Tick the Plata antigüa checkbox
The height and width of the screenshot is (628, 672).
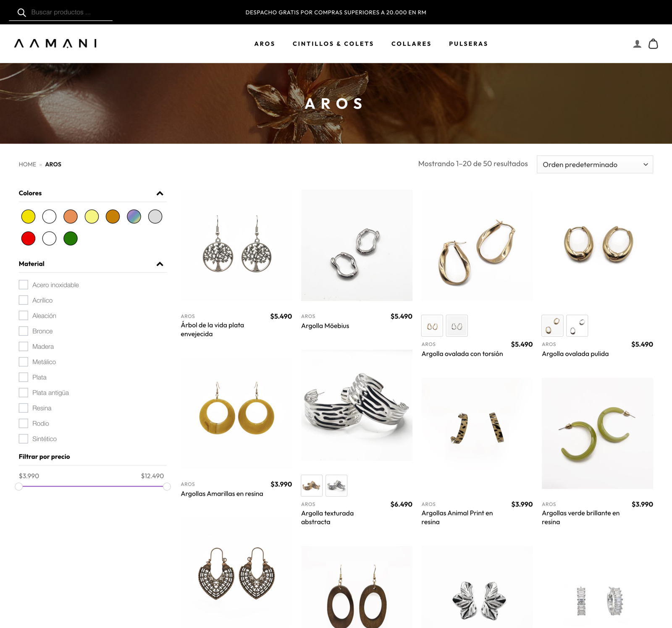[x=24, y=392]
